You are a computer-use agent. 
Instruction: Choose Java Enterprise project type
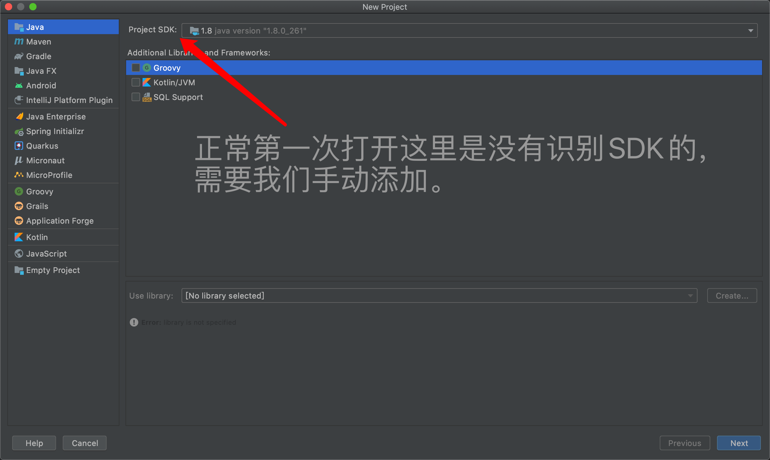(x=56, y=117)
